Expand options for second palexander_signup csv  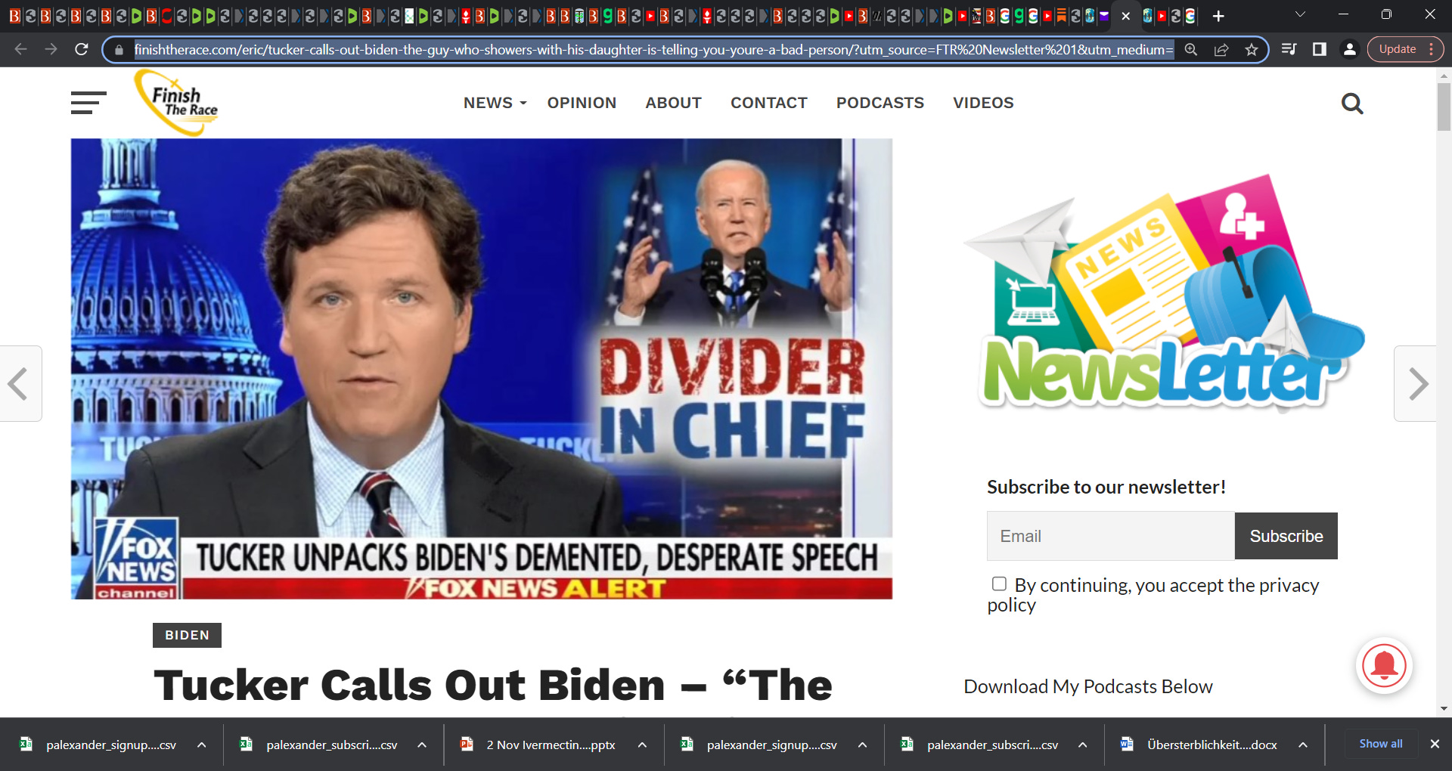(x=862, y=745)
